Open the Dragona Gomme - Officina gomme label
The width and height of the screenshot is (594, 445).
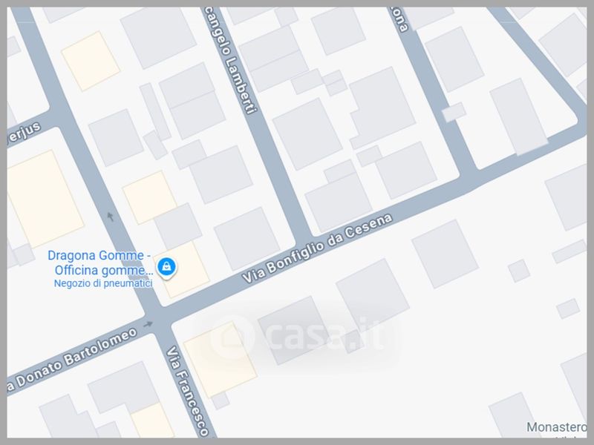tap(100, 263)
